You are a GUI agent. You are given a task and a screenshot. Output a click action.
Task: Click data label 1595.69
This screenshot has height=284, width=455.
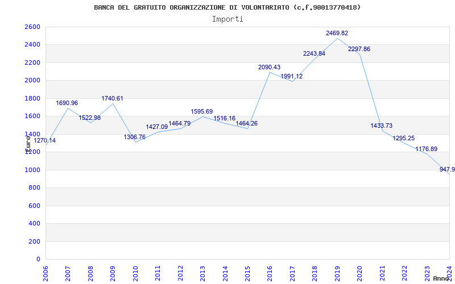point(202,111)
